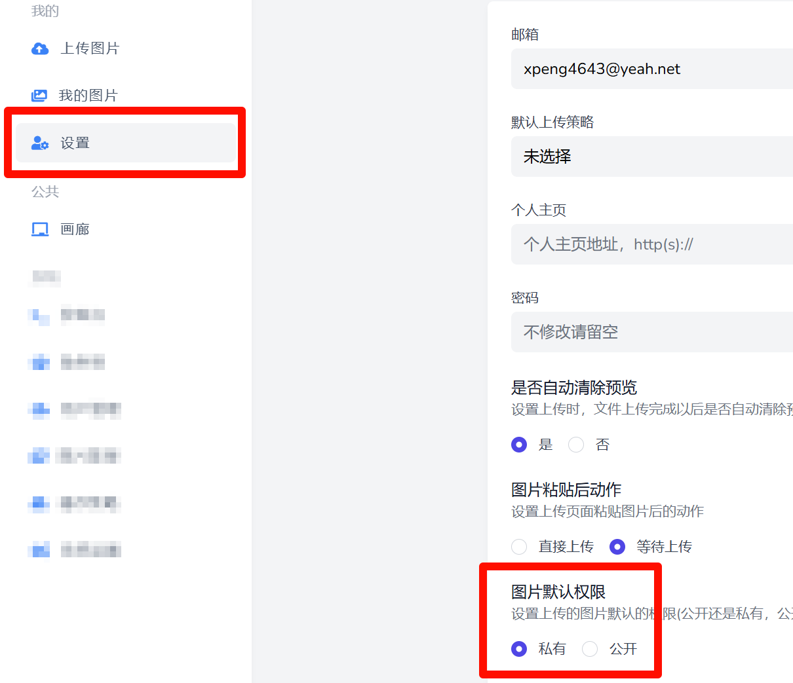
Task: Open the 上传图片 page from the sidebar
Action: 90,48
